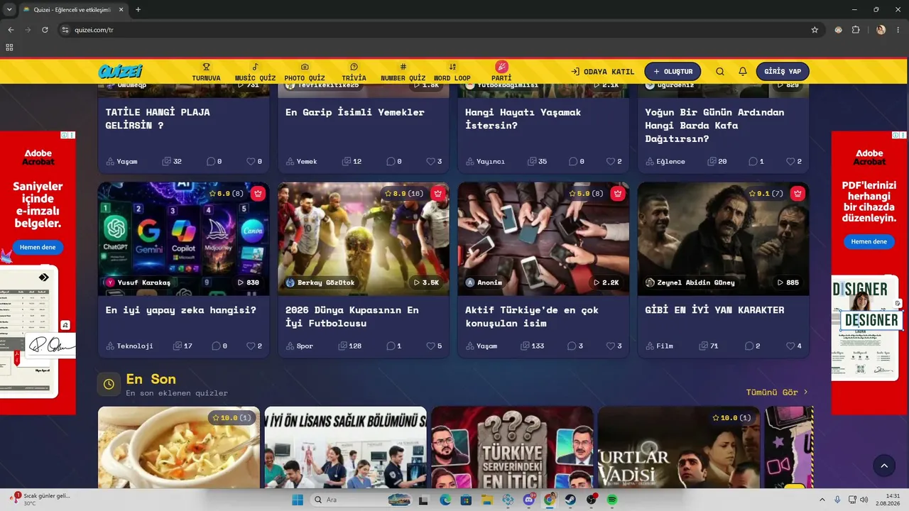Click the crown badge on the ChatGPT quiz thumbnail
The height and width of the screenshot is (511, 909).
pyautogui.click(x=258, y=193)
